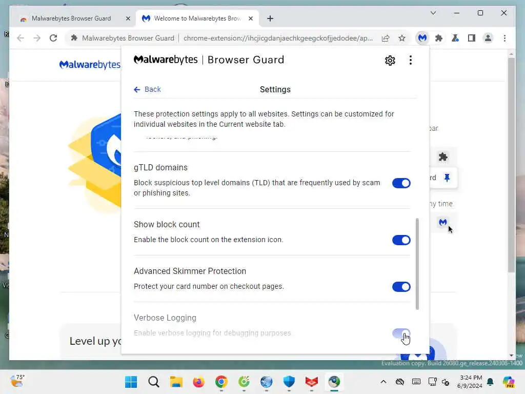Close the Welcome to Malwarebytes tab
The image size is (525, 394).
250,18
